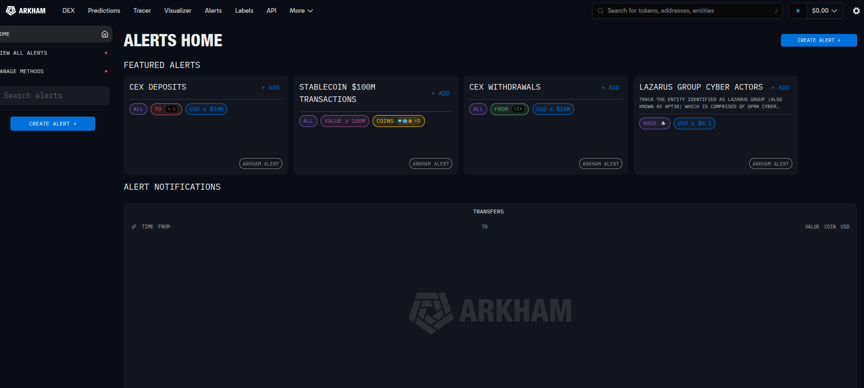Click the home icon in sidebar

coord(105,34)
